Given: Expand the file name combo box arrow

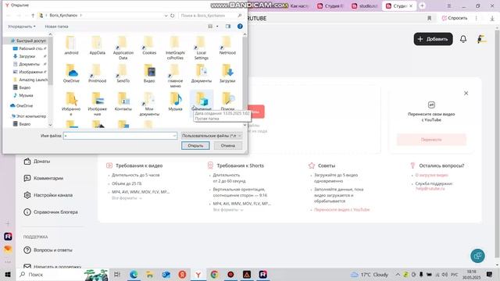Looking at the screenshot, I should [174, 136].
